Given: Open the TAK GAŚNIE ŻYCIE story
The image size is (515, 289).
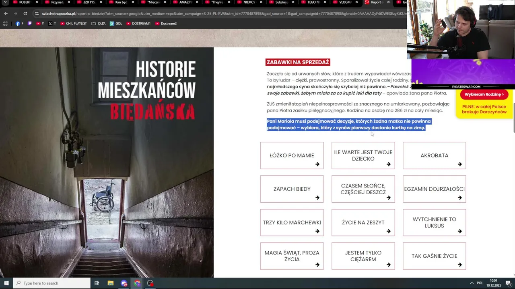Looking at the screenshot, I should coord(434,256).
